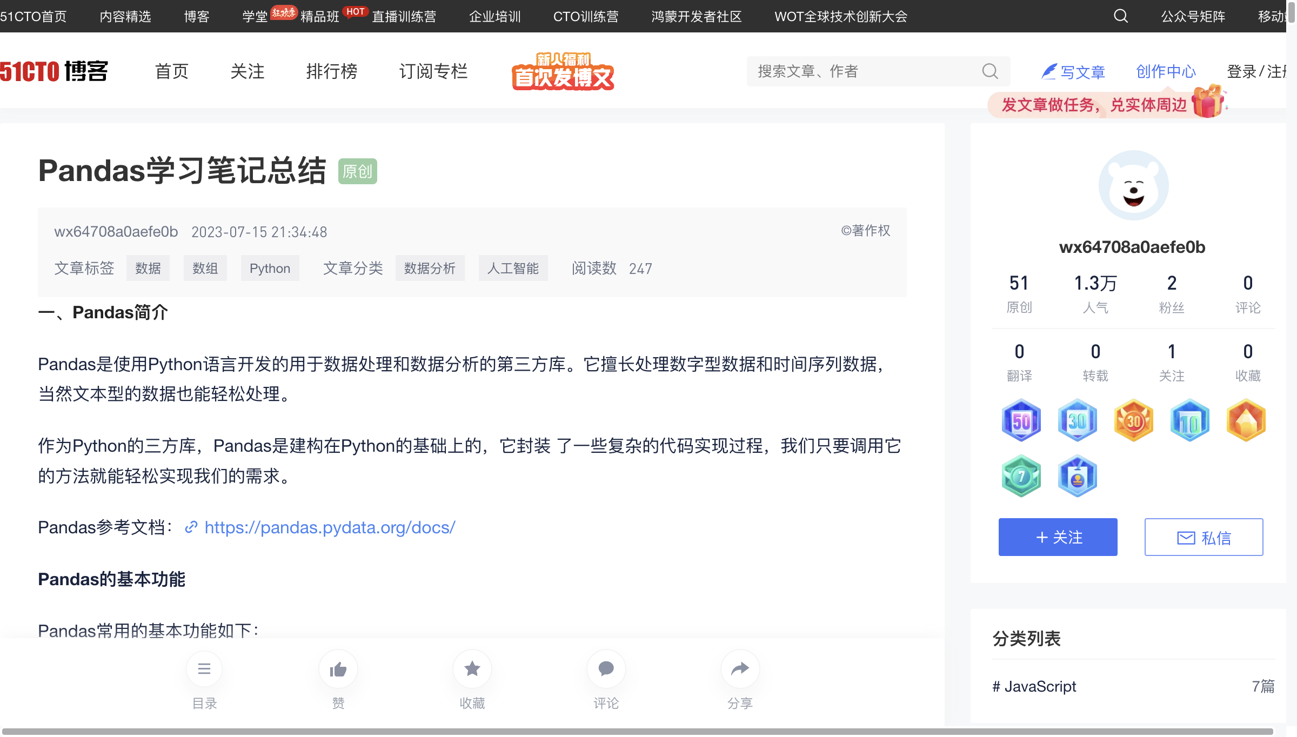This screenshot has height=737, width=1297.
Task: Click the horizontal scrollbar at bottom
Action: pos(638,732)
